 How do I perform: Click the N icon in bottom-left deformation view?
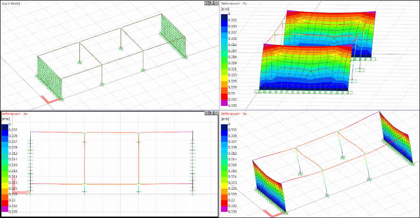[210, 113]
